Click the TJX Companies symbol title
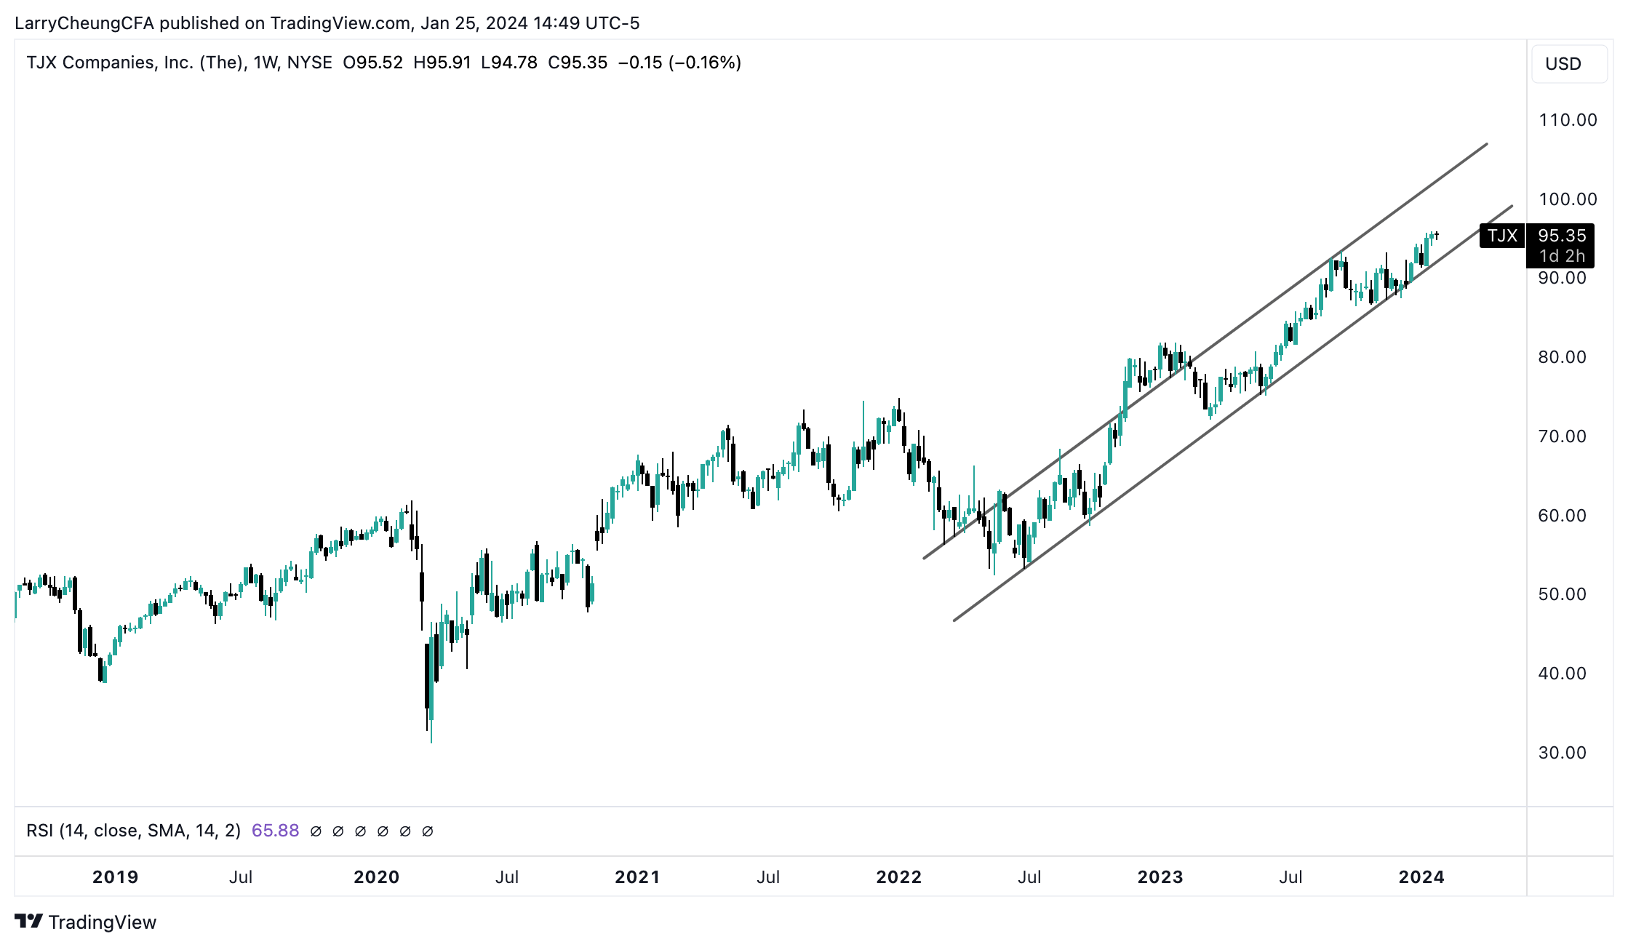This screenshot has height=947, width=1628. tap(179, 63)
